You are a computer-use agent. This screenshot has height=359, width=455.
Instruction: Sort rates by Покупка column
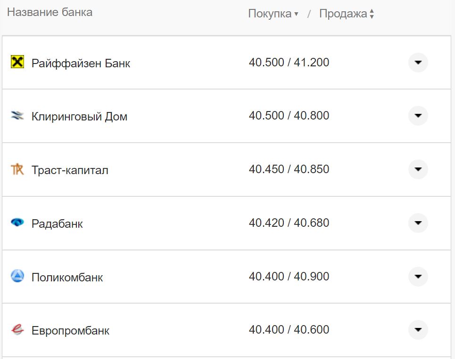tap(270, 14)
